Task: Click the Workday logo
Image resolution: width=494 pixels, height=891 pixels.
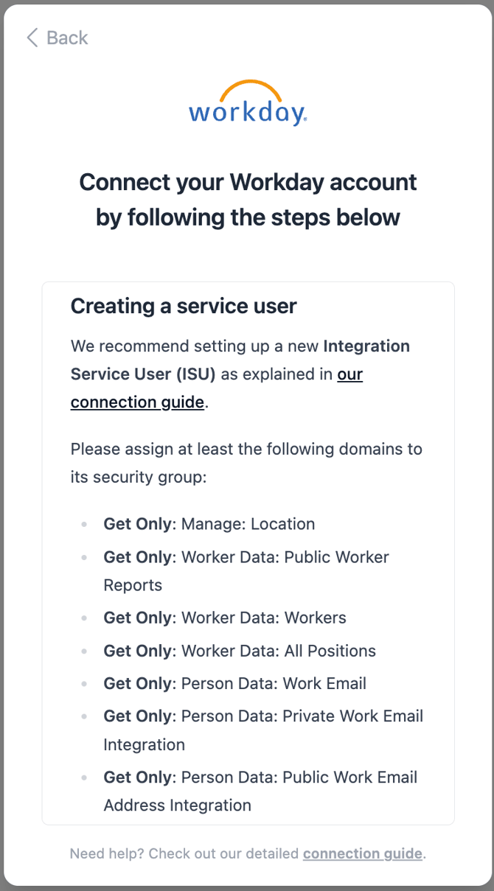Action: point(248,103)
